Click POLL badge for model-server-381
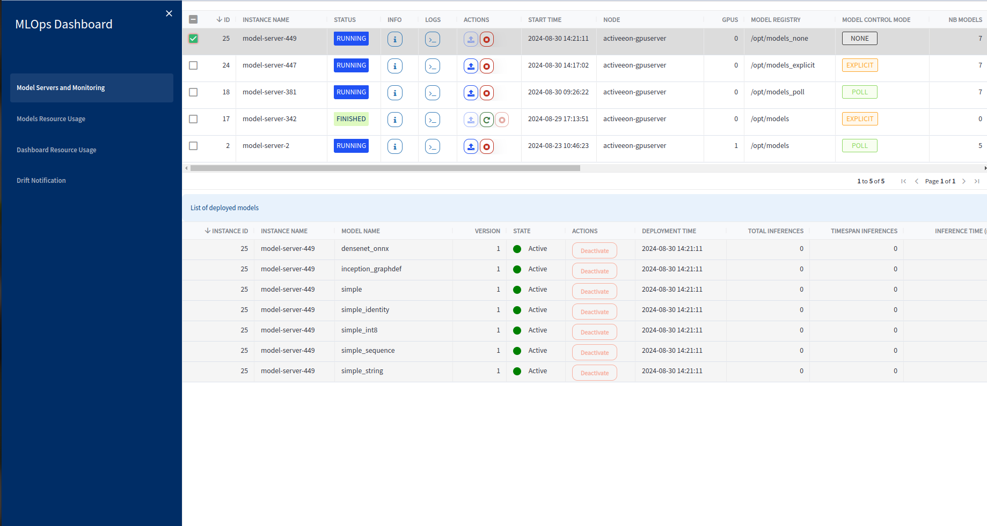Screen dimensions: 987x526 click(x=860, y=92)
